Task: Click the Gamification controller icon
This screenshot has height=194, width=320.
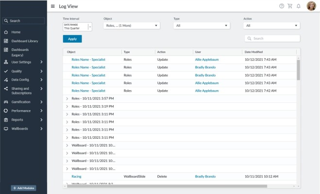Action: 6,102
